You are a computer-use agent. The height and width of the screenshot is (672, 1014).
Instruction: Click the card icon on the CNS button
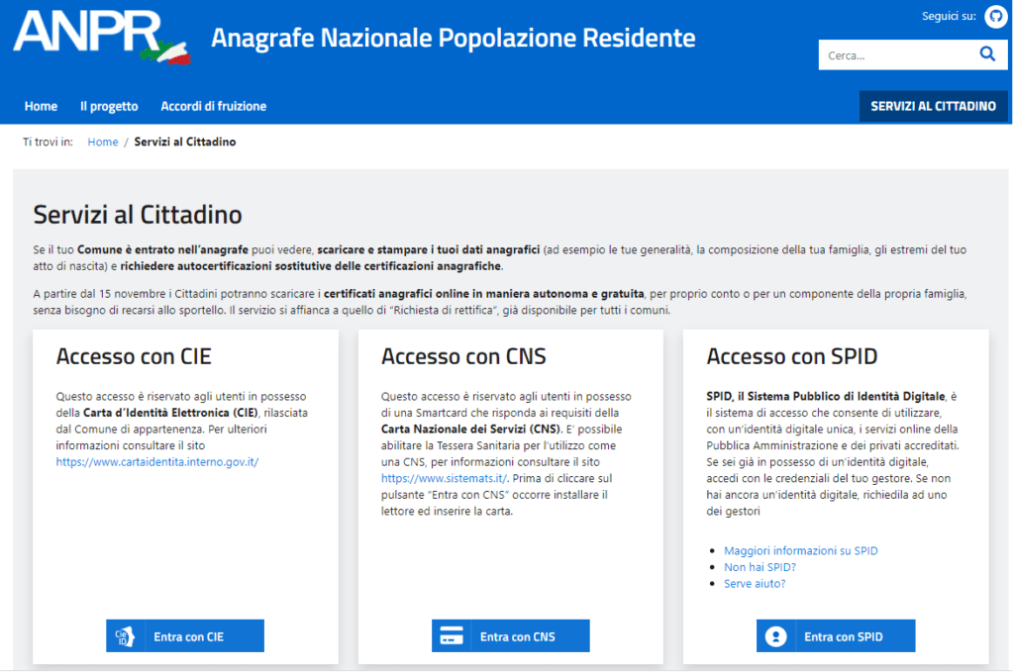click(452, 636)
